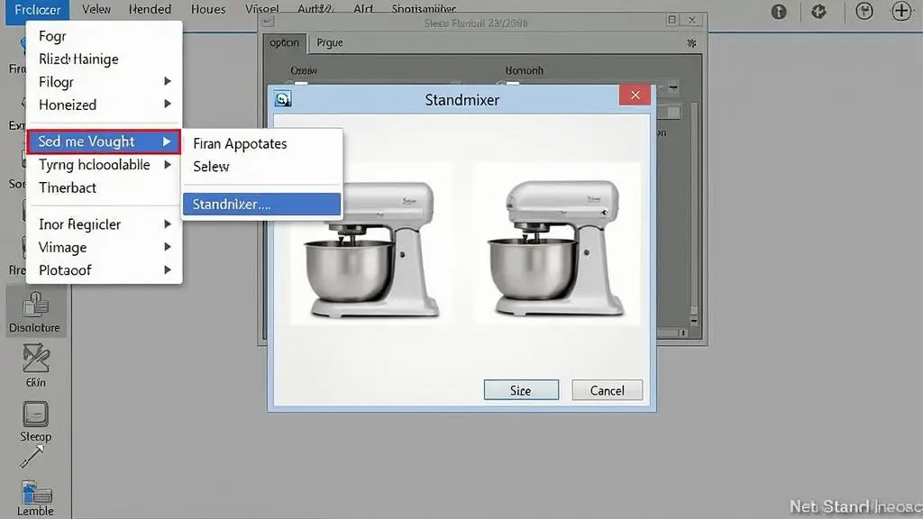Select the Lemble tool in sidebar

click(35, 498)
